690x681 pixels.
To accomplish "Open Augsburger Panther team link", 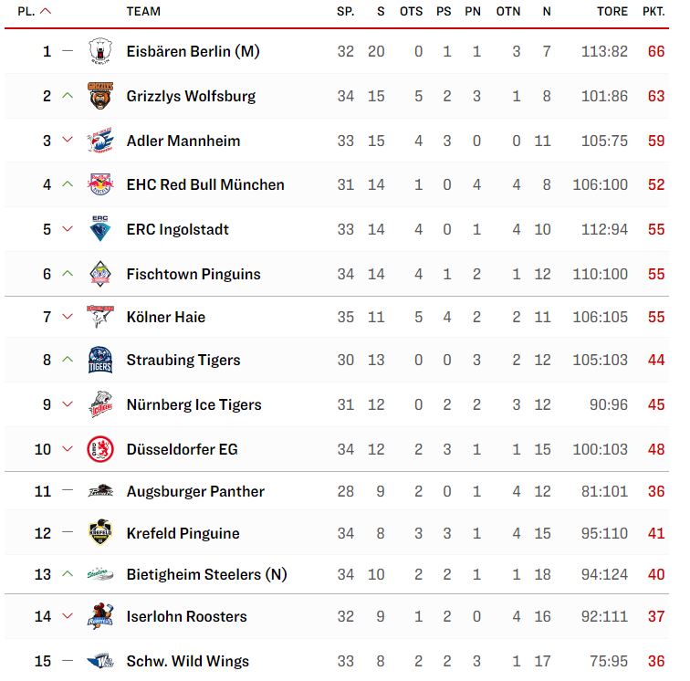I will pyautogui.click(x=195, y=491).
